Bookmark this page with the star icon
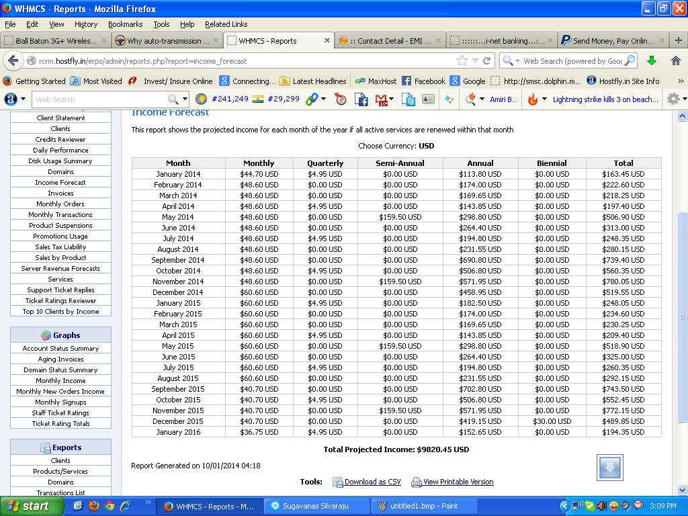Viewport: 688px width, 516px height. click(x=462, y=60)
